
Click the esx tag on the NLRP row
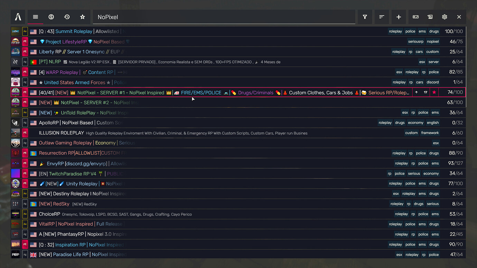point(422,62)
